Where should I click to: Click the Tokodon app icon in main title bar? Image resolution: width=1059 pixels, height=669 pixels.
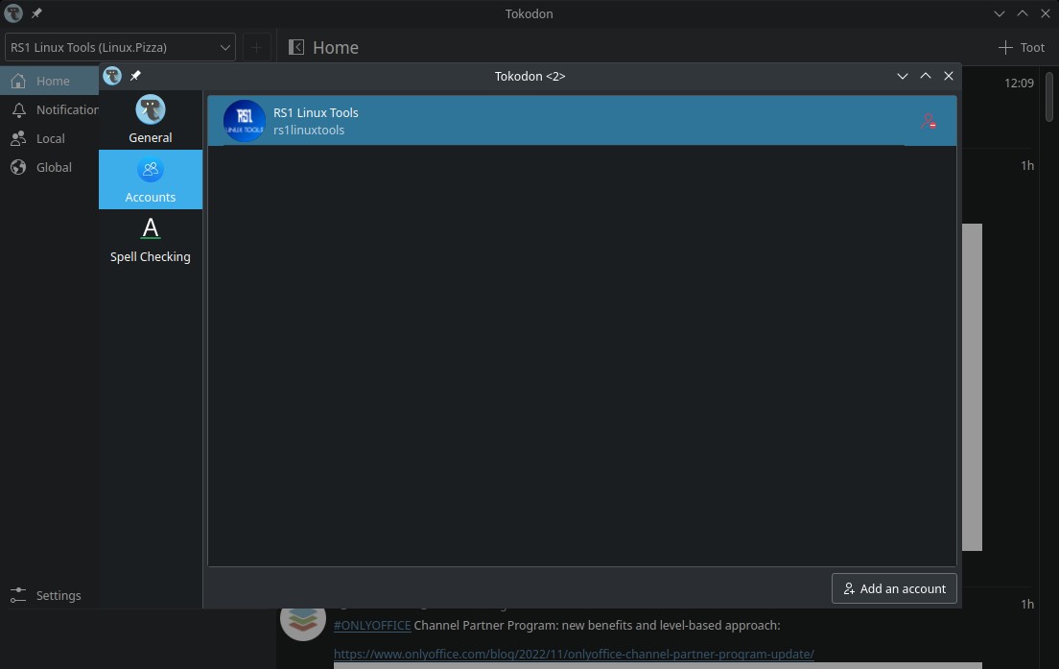pyautogui.click(x=13, y=13)
